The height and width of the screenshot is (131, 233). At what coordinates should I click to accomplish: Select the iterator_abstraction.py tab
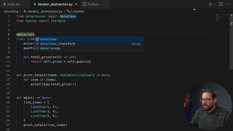[x=55, y=4]
